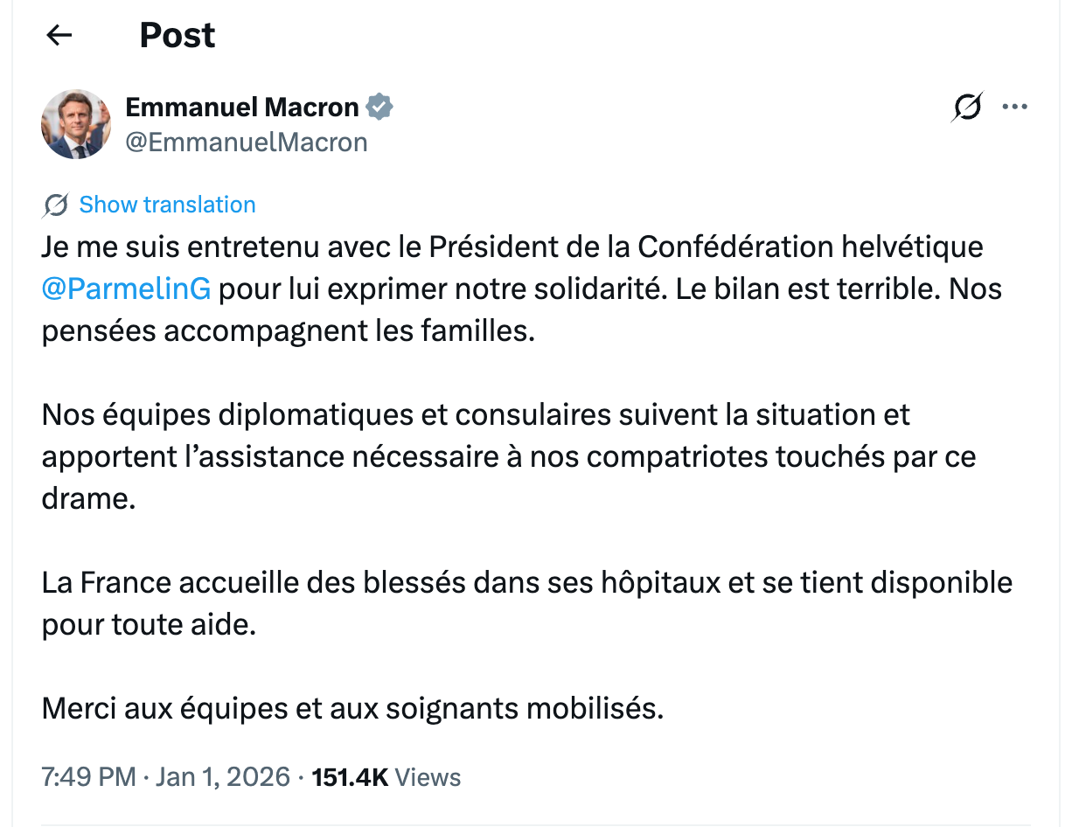Click the 151.4K view count
1072x827 pixels.
click(x=350, y=777)
